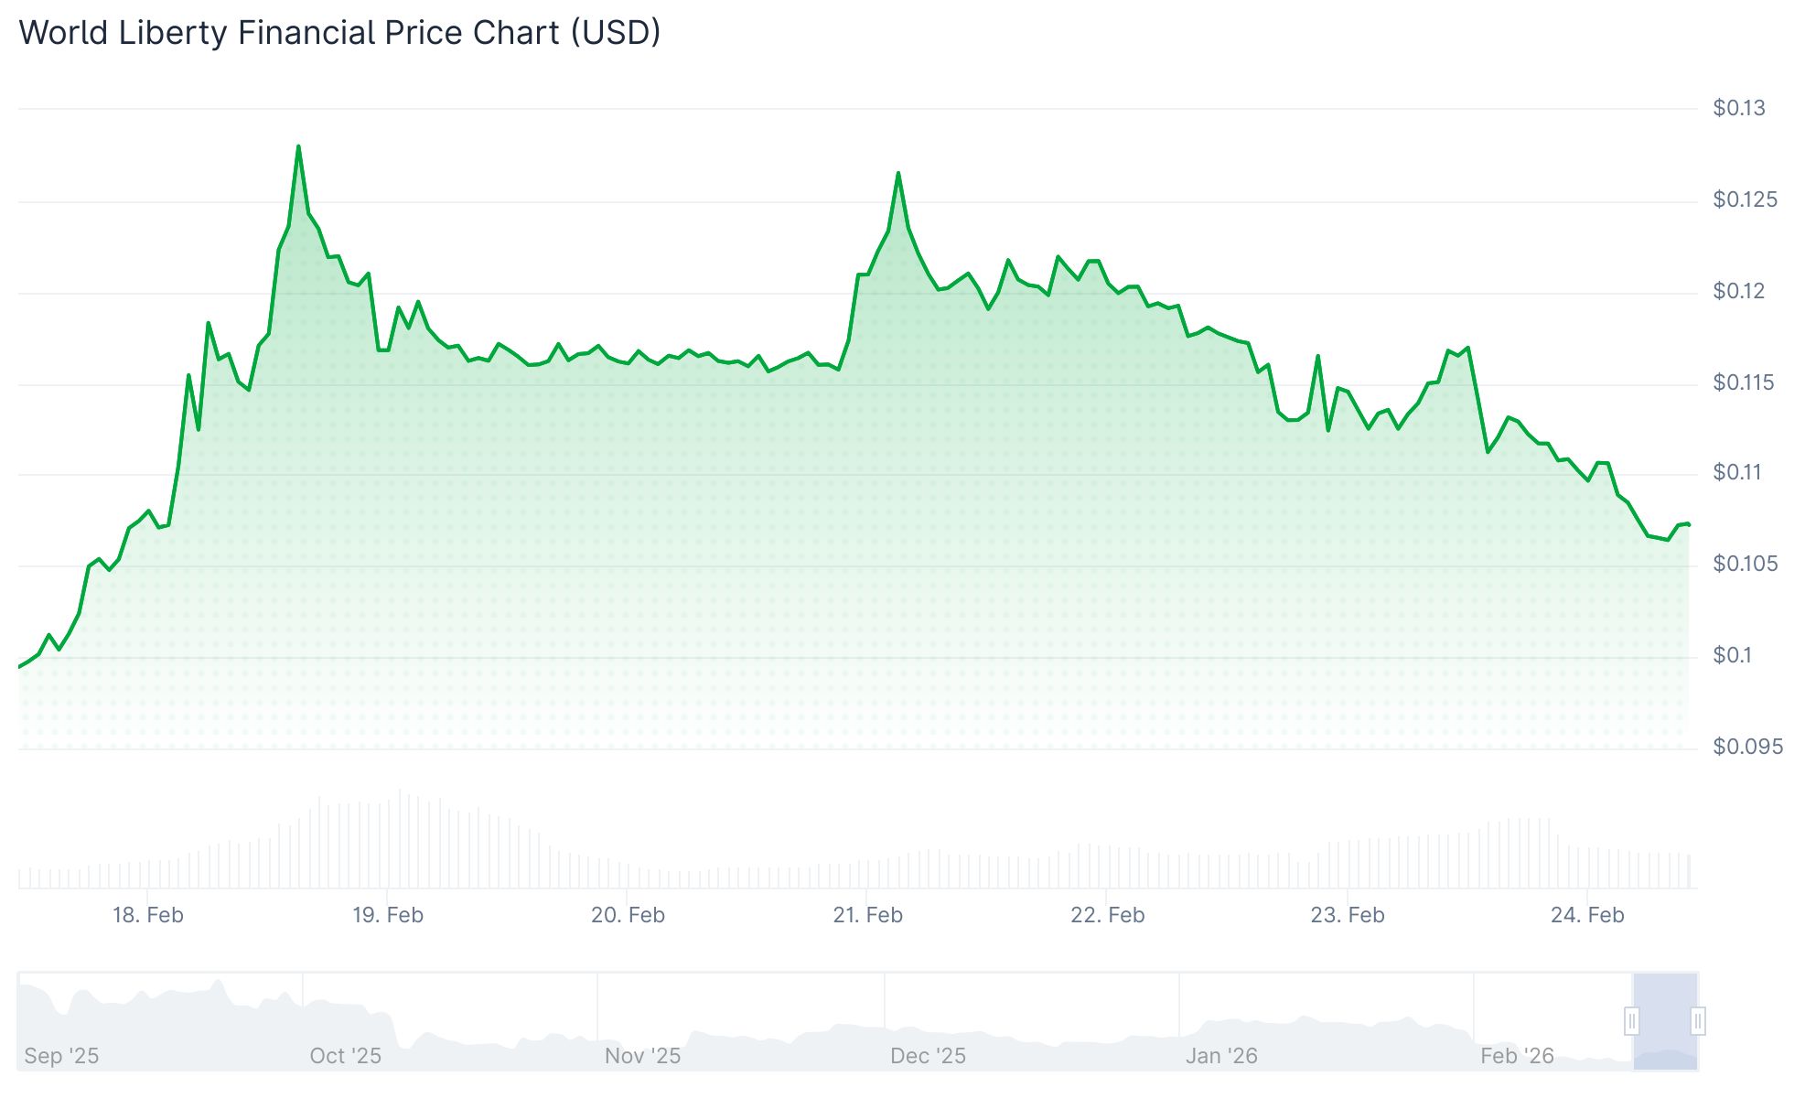Screen dimensions: 1805x1098
Task: Click the highest price peak on the chart
Action: click(298, 145)
